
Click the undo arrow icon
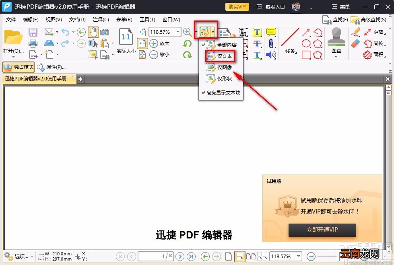coord(65,32)
